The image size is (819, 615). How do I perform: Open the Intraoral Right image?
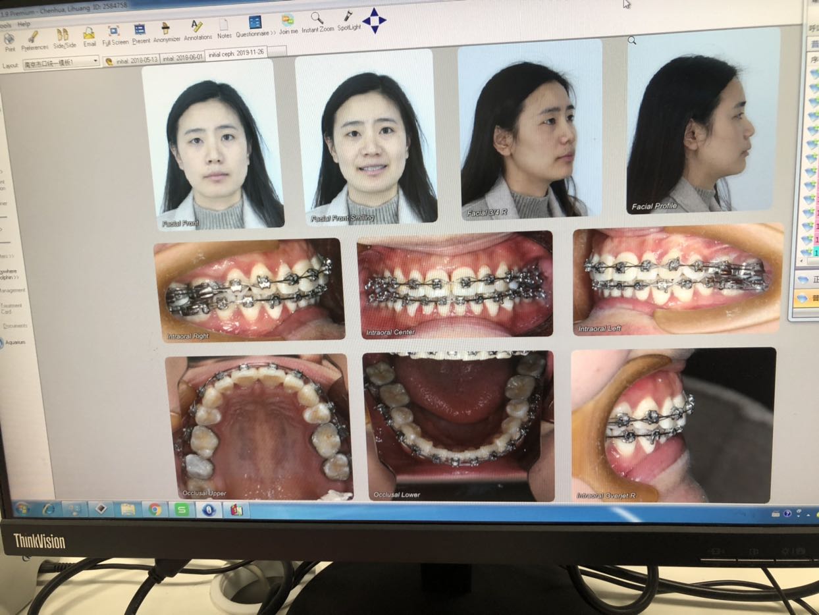coord(249,289)
